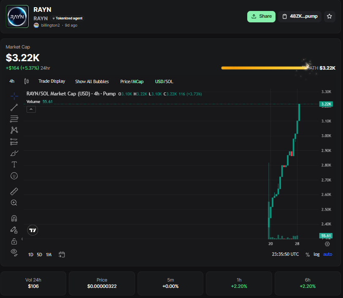
Task: Hide all drawings with the eye icon
Action: pyautogui.click(x=14, y=252)
